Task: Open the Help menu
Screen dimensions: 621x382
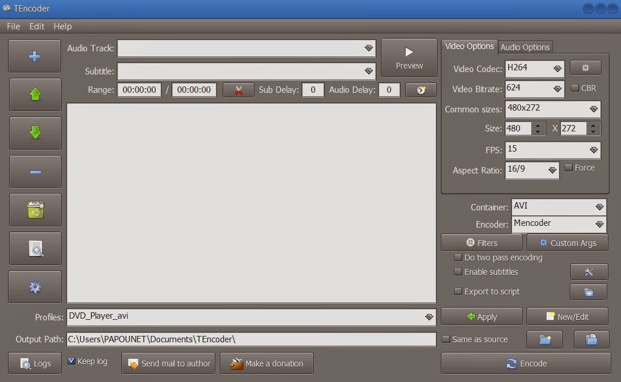Action: pyautogui.click(x=63, y=26)
